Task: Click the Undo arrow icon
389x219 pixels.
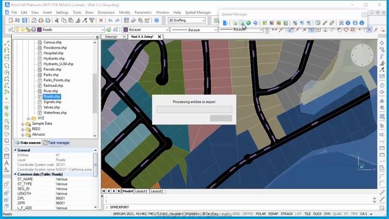Action: pos(110,20)
